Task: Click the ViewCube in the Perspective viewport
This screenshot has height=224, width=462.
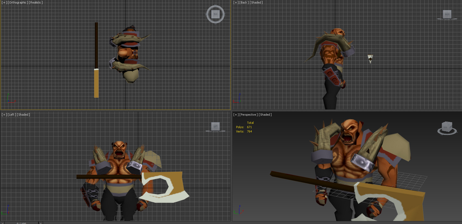Action: [446, 127]
